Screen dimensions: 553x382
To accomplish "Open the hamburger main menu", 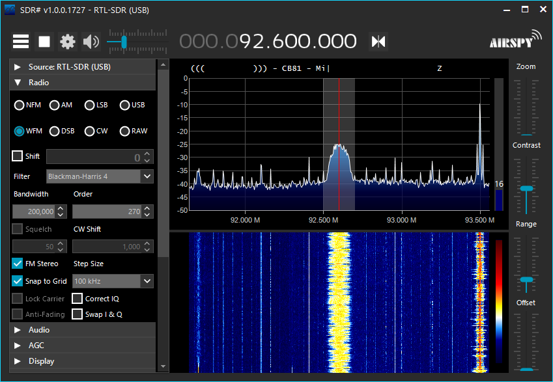I will (x=21, y=42).
